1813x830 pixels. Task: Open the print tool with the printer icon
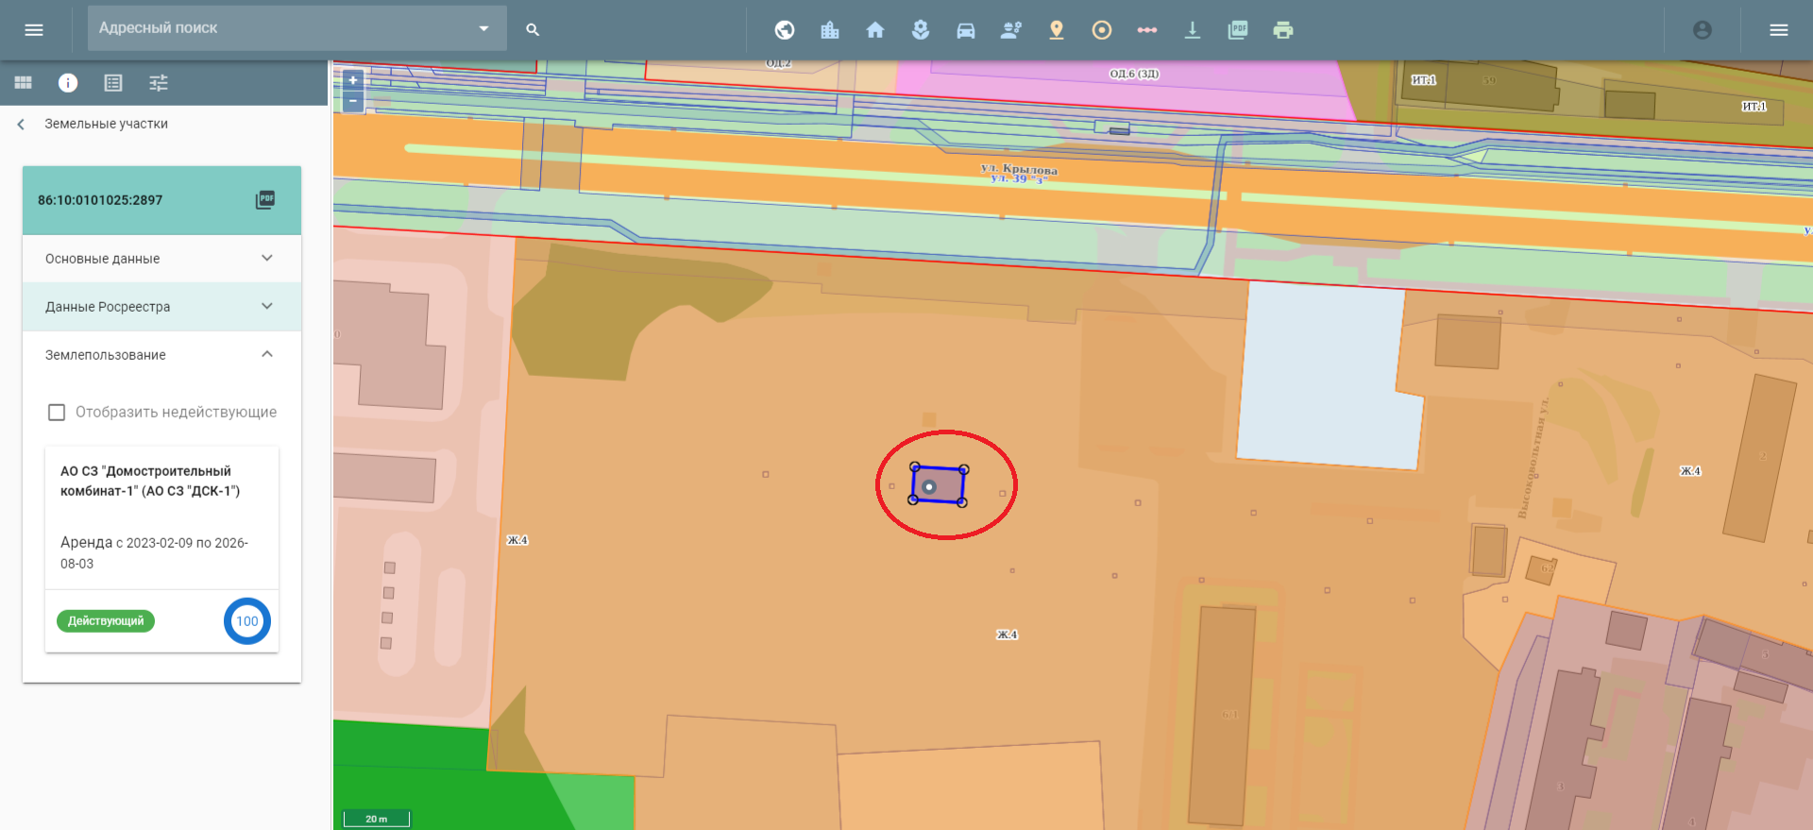(x=1282, y=30)
